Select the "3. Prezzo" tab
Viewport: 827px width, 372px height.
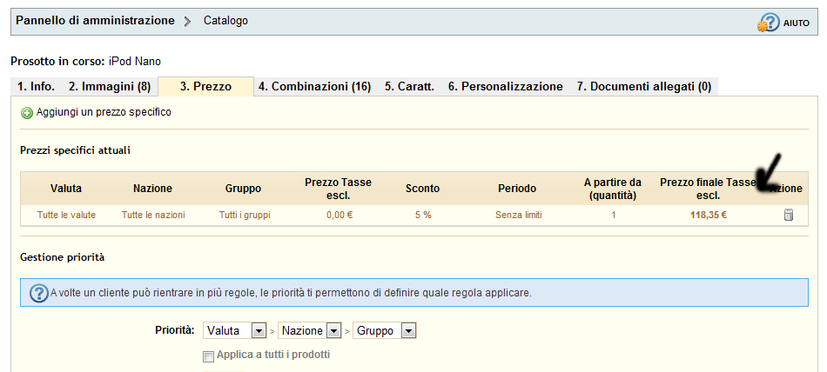pyautogui.click(x=205, y=86)
